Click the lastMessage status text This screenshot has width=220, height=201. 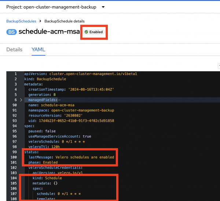pos(84,157)
